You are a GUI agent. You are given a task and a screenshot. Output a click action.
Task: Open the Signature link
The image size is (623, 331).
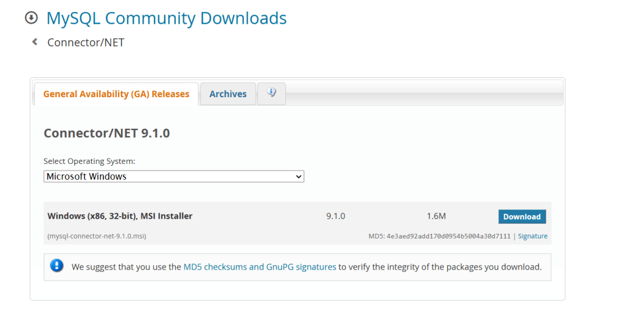click(532, 236)
